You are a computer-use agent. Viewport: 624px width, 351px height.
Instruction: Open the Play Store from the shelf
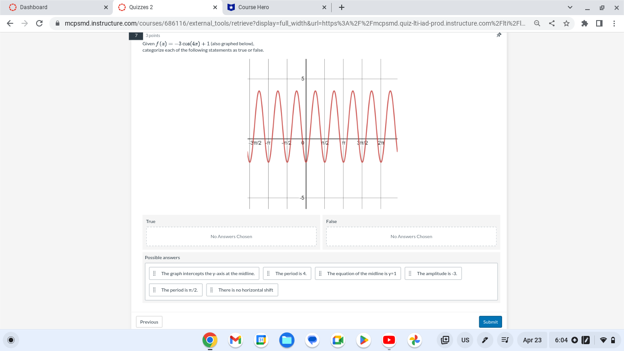[x=363, y=340]
